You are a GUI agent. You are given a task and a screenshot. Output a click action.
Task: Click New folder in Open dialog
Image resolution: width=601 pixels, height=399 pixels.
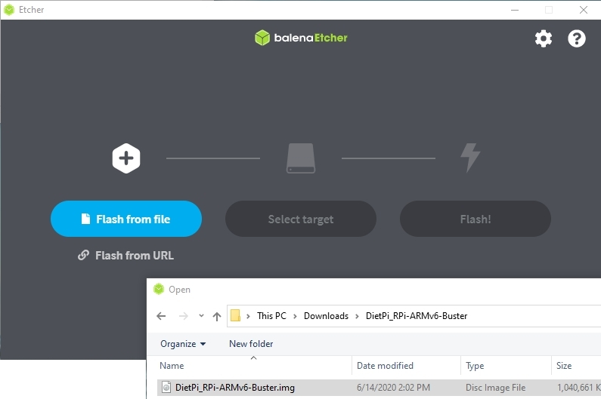(x=251, y=344)
